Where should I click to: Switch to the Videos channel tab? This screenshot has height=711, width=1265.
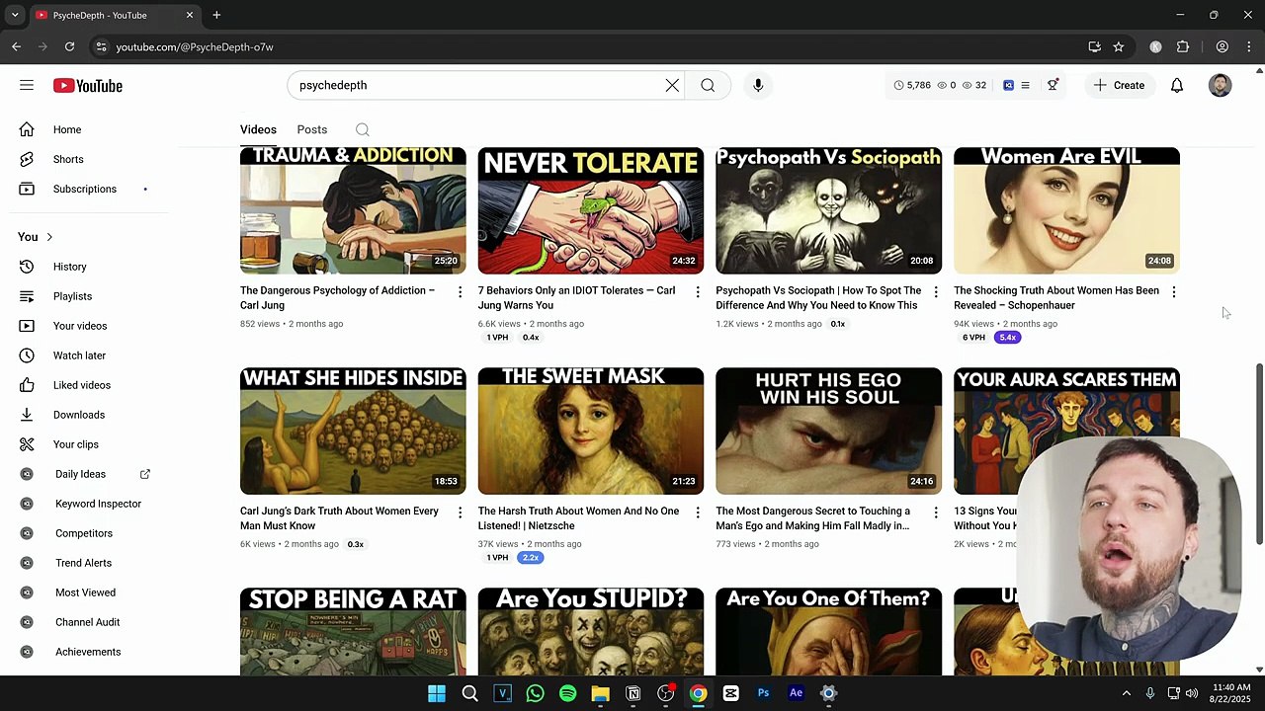pos(258,129)
